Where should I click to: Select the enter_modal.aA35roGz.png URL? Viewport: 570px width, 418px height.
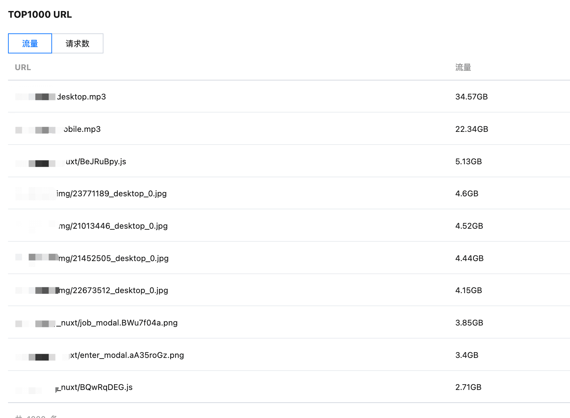(x=127, y=355)
